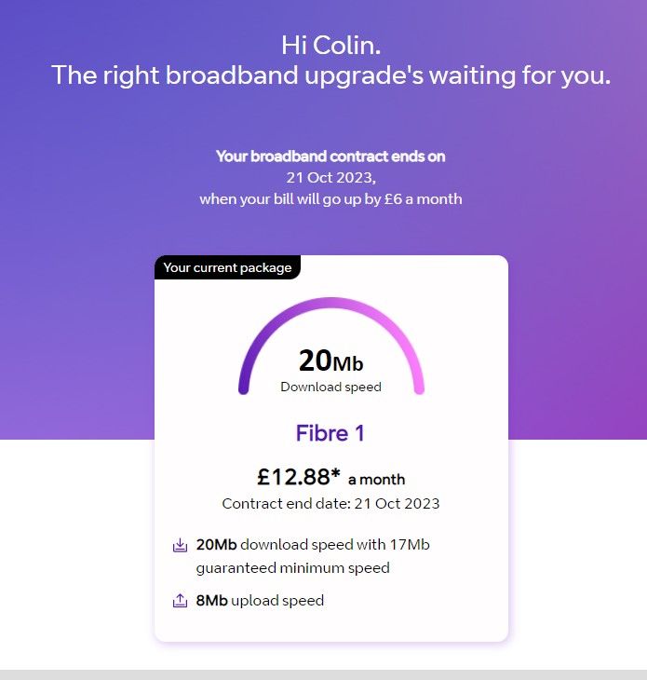Click the "21 Oct 2023," date in banner
Viewport: 647px width, 680px height.
(330, 177)
